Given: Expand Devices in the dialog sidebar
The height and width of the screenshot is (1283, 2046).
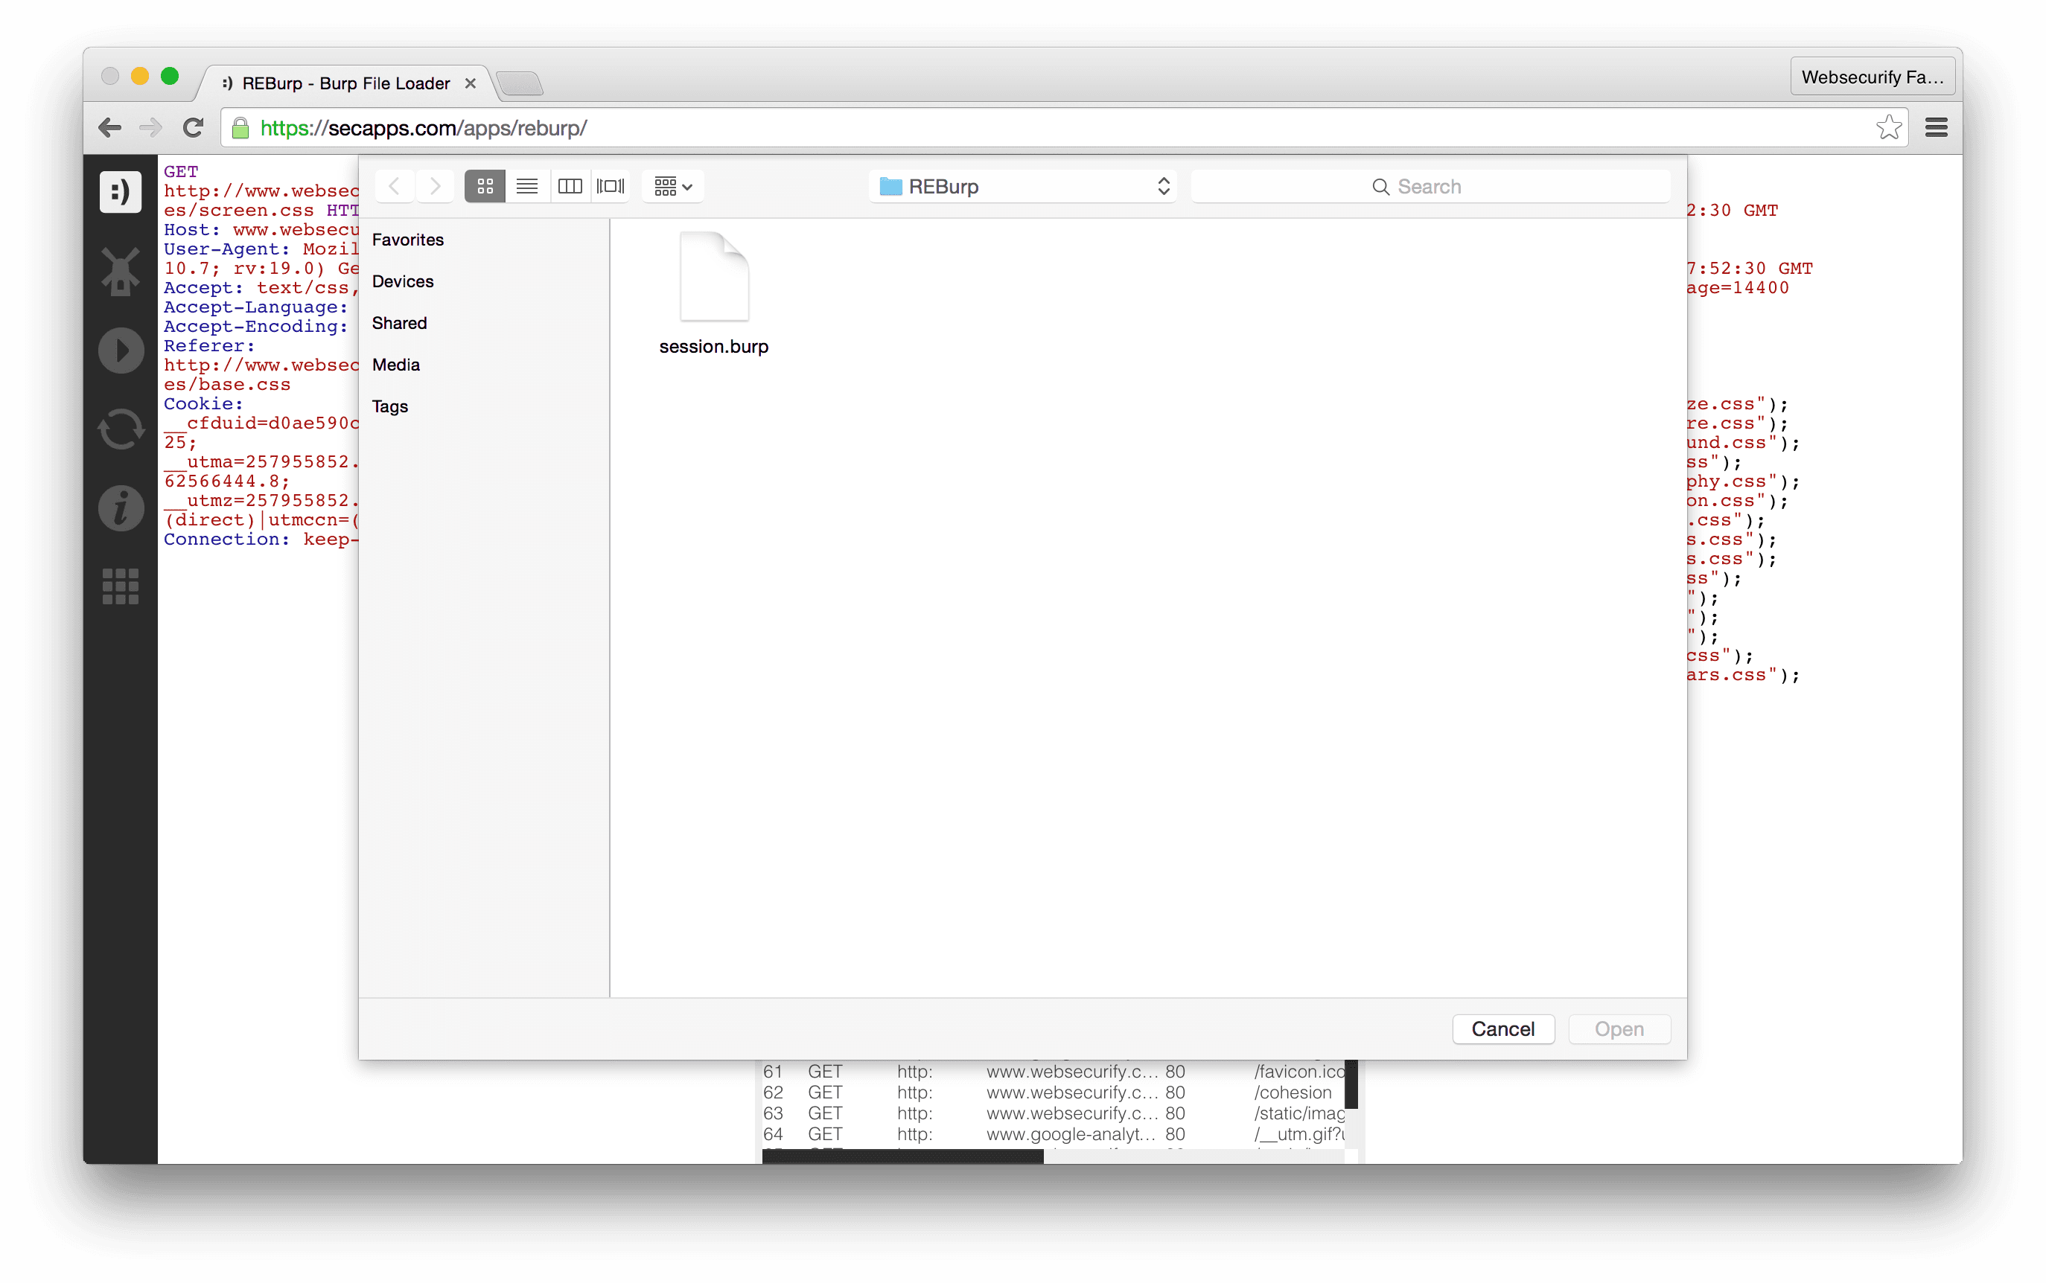Looking at the screenshot, I should (402, 281).
